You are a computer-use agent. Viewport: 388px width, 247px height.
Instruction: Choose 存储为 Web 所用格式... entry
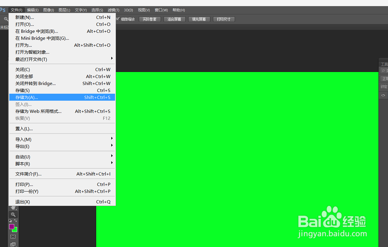[x=62, y=111]
